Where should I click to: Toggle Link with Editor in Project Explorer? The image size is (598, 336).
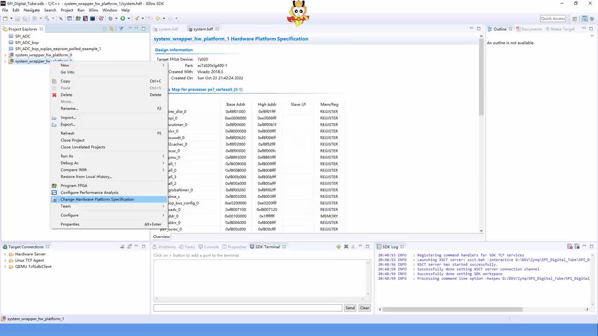(x=111, y=29)
